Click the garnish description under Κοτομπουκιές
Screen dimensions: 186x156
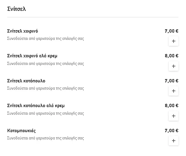coord(46,138)
